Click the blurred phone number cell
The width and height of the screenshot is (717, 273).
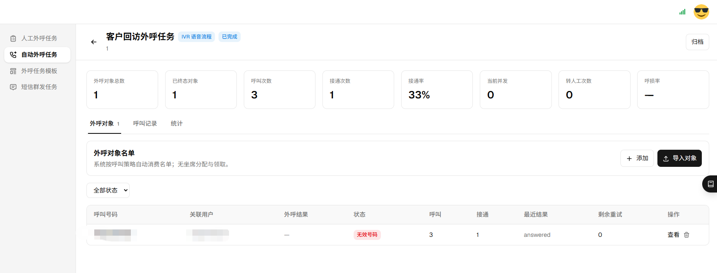pyautogui.click(x=115, y=235)
